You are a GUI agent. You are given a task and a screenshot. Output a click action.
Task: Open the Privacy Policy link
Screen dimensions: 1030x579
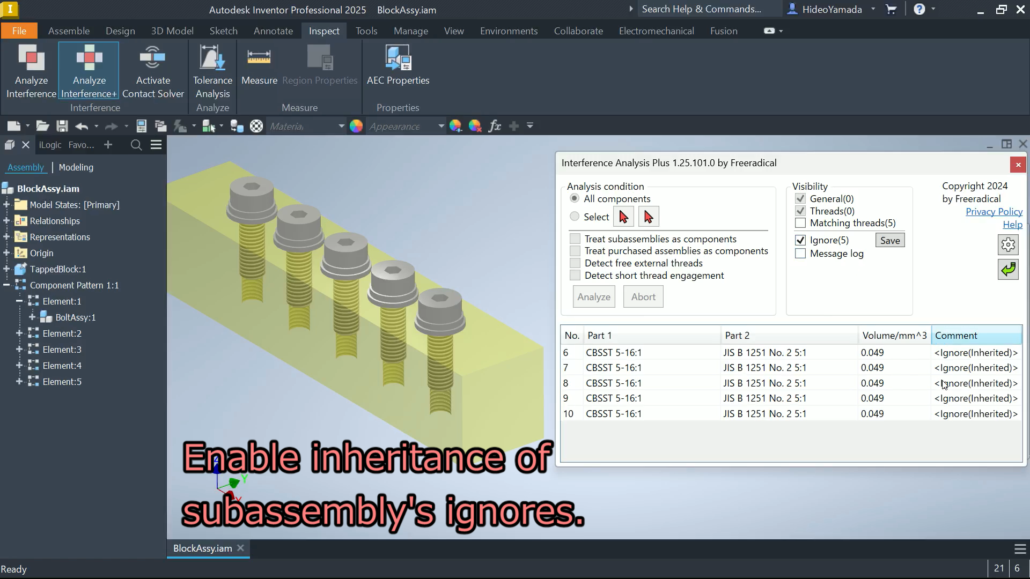(994, 212)
